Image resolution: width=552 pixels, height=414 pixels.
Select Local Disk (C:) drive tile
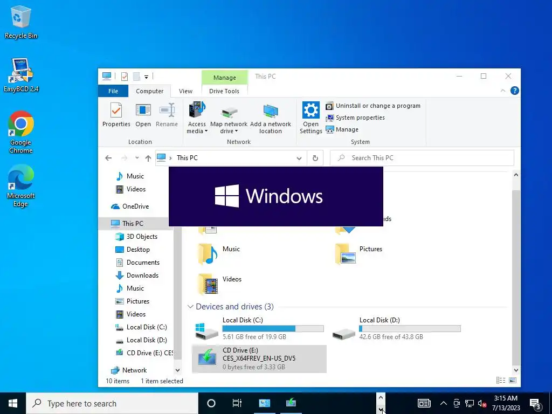click(x=260, y=328)
